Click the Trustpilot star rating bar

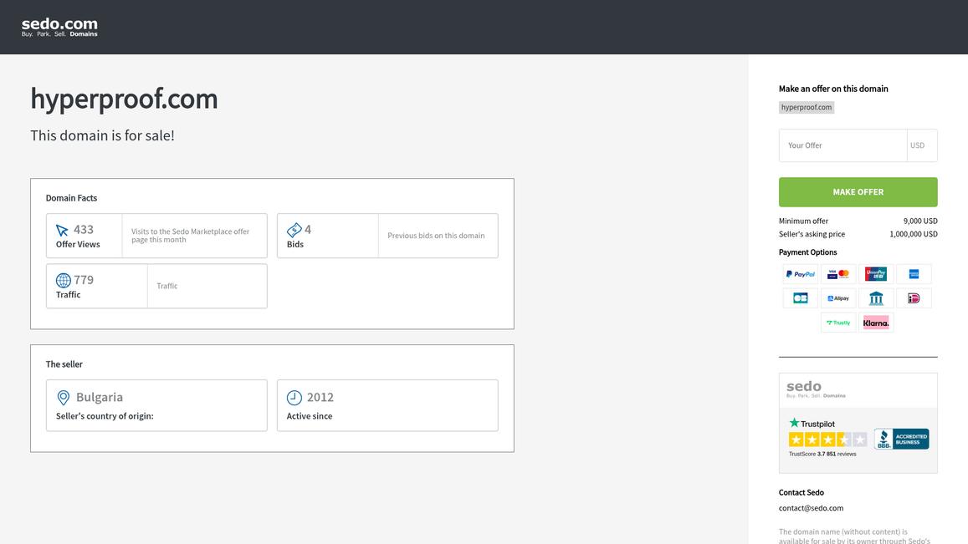pos(828,440)
